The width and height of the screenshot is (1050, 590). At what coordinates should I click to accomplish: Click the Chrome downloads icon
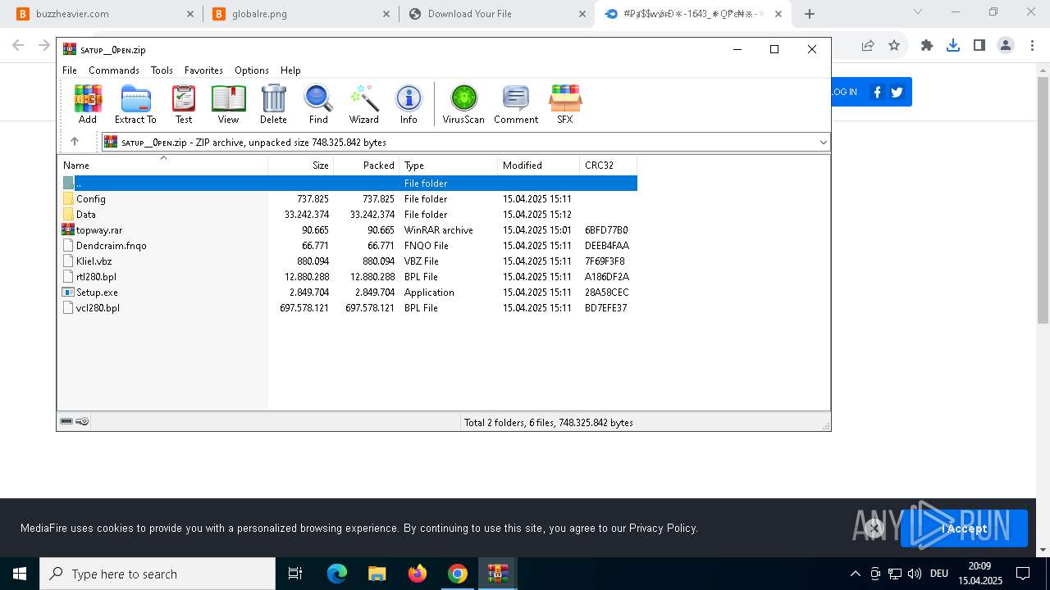(952, 45)
